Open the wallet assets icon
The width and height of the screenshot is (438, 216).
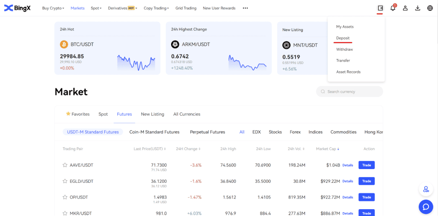click(380, 8)
